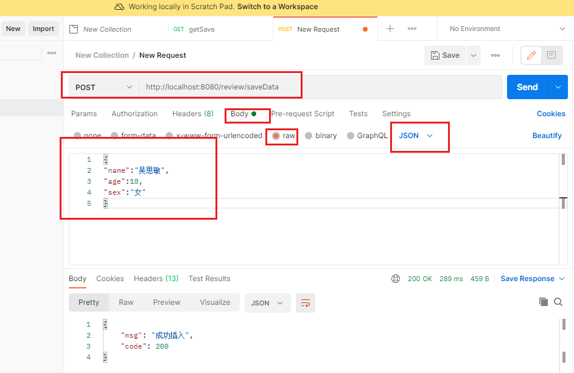
Task: Click the 459 B response size
Action: [x=480, y=279]
